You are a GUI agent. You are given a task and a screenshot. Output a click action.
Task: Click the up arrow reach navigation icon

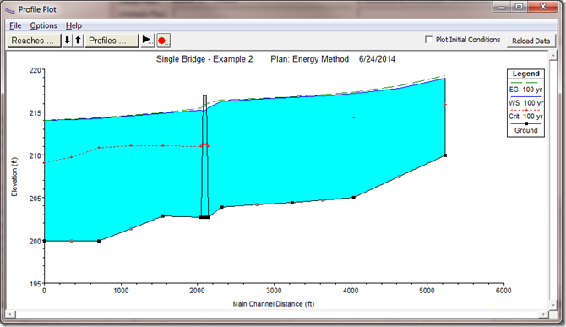[x=79, y=41]
